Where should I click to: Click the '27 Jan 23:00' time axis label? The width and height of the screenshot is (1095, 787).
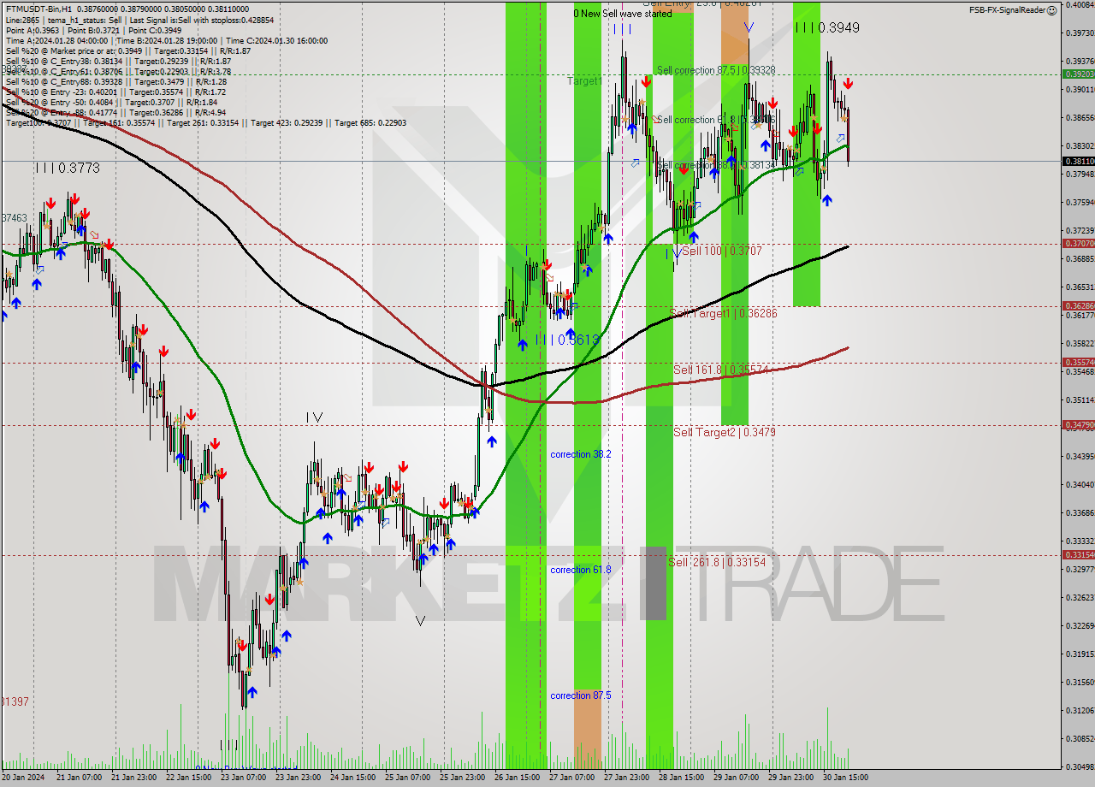[626, 778]
